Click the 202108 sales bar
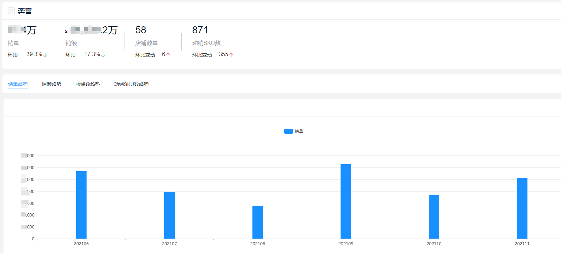Viewport: 561px width, 253px height. [258, 222]
